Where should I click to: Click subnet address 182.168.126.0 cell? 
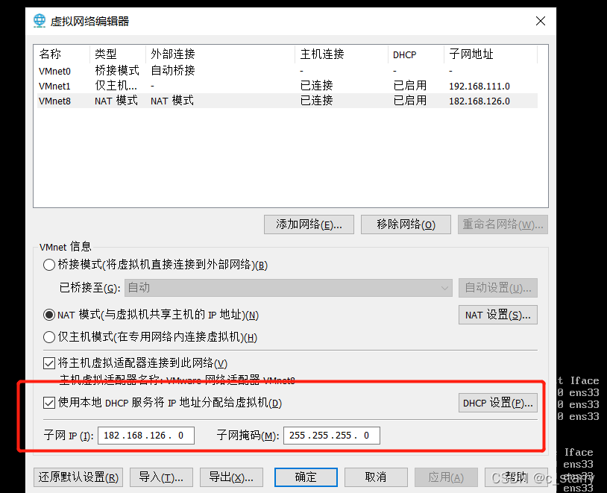click(x=479, y=101)
